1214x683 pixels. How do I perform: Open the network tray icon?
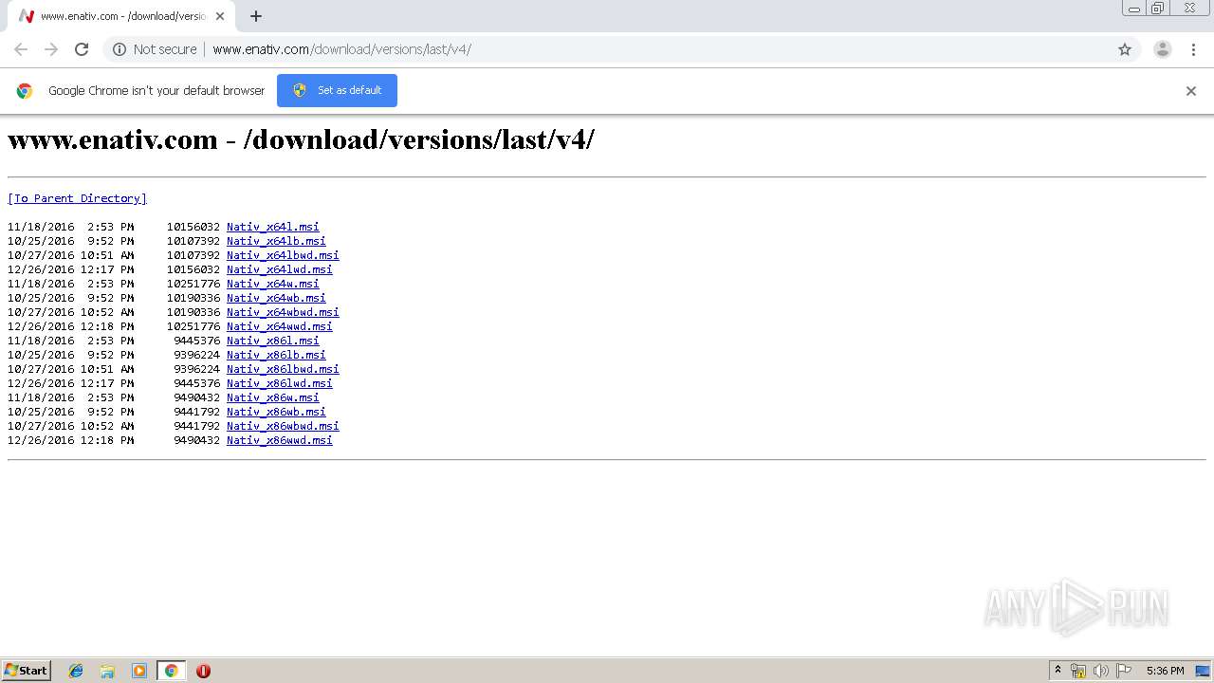tap(1078, 671)
